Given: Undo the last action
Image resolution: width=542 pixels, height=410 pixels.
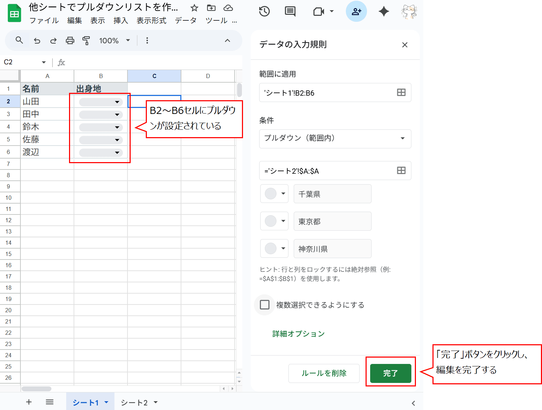Looking at the screenshot, I should click(37, 40).
